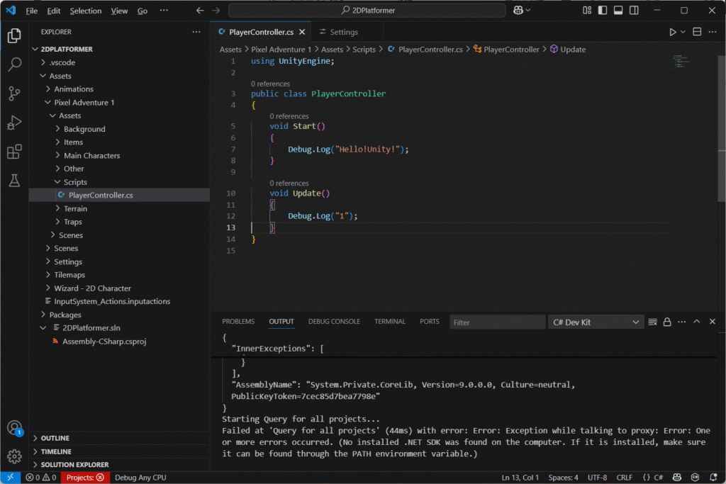The image size is (726, 484).
Task: Customize layout from title bar
Action: [x=587, y=10]
